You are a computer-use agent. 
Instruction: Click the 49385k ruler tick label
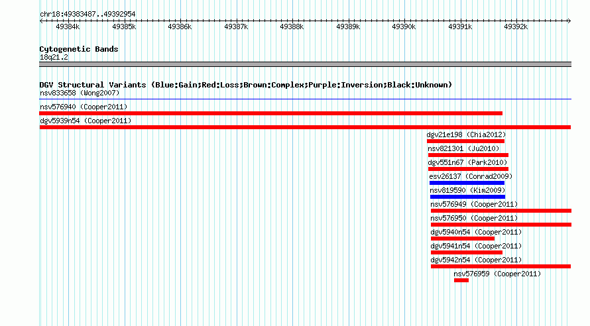pos(124,27)
